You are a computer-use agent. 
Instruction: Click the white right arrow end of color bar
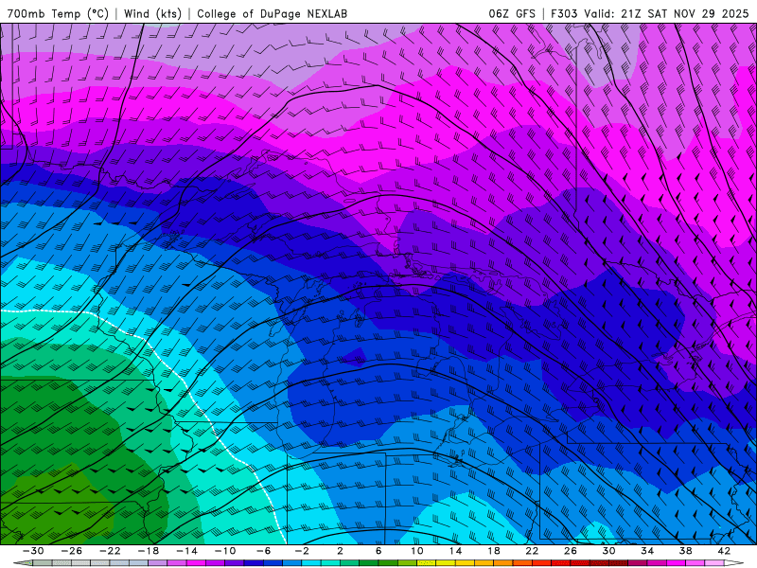coord(734,563)
